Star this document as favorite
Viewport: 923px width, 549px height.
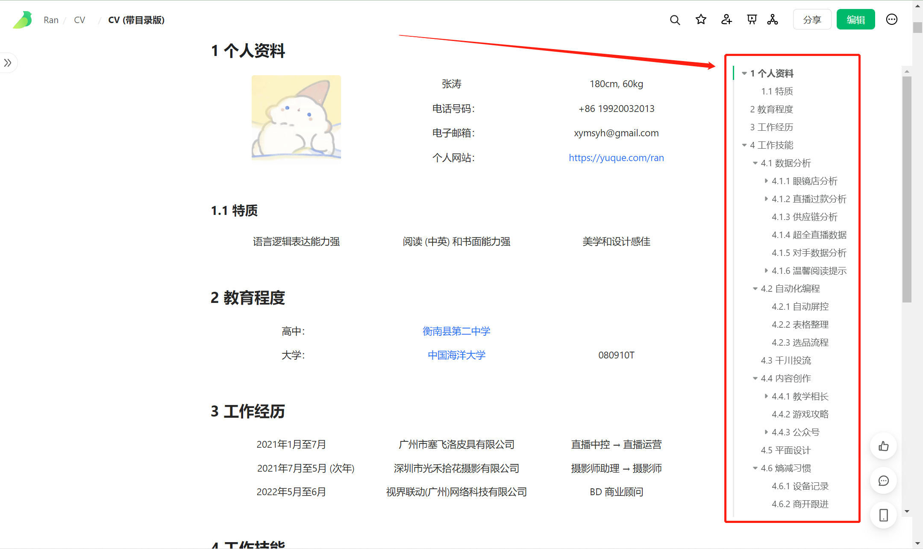click(x=701, y=20)
